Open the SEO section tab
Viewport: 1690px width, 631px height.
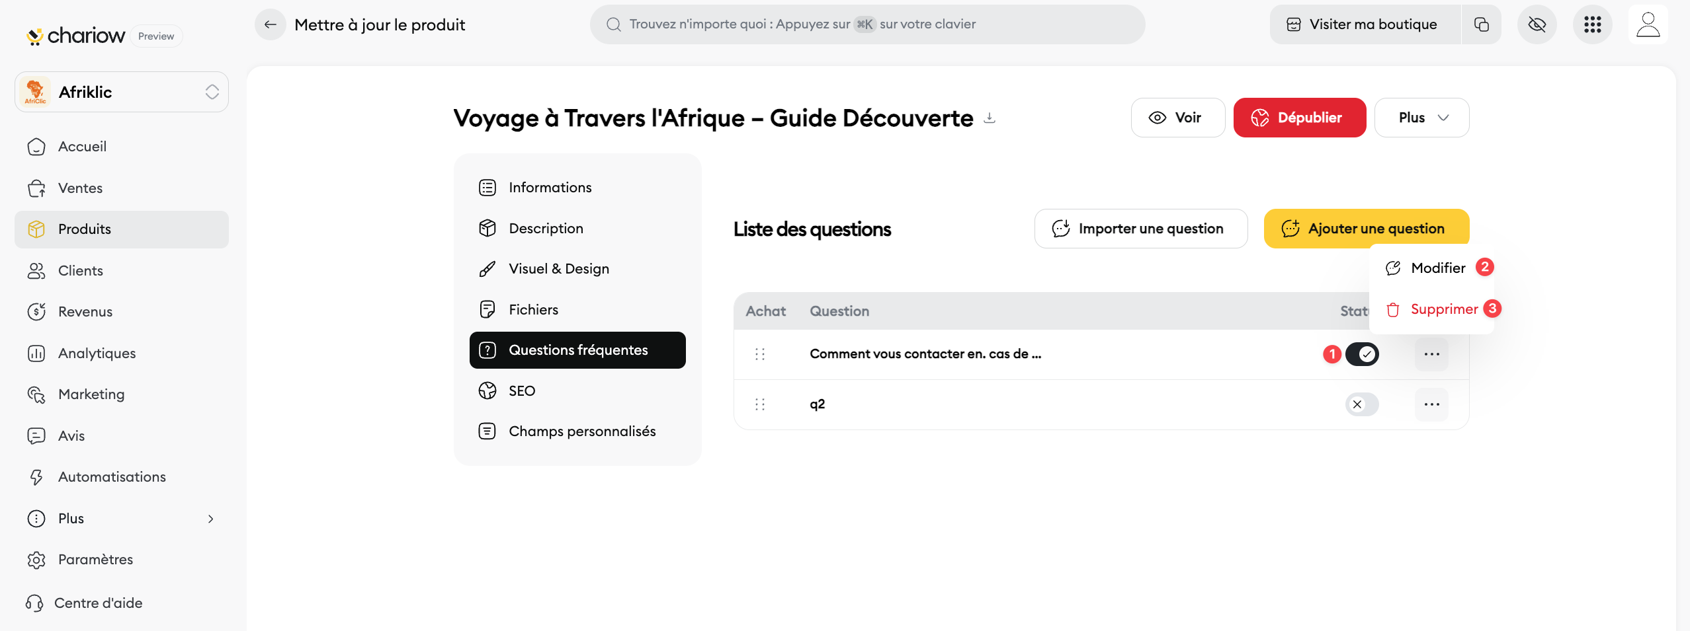pos(521,391)
